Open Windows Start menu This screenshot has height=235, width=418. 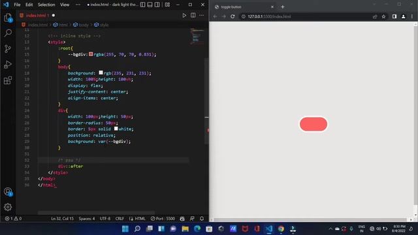[x=125, y=228]
